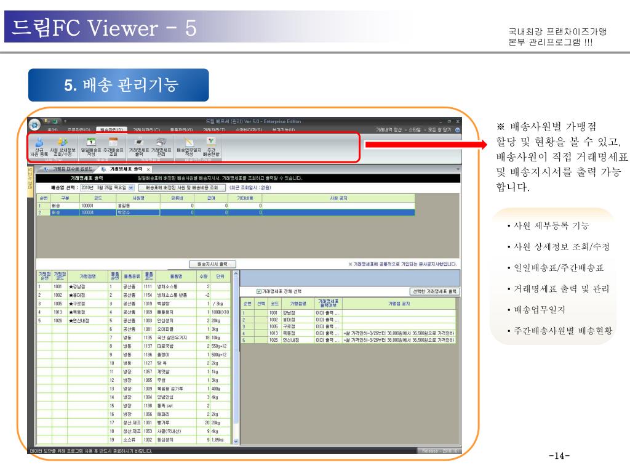630x473 pixels.
Task: Click 배송표에 배정된 사원 및 배송내용 조회 button
Action: pyautogui.click(x=181, y=188)
